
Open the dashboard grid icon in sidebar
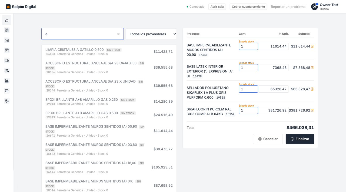point(7,30)
